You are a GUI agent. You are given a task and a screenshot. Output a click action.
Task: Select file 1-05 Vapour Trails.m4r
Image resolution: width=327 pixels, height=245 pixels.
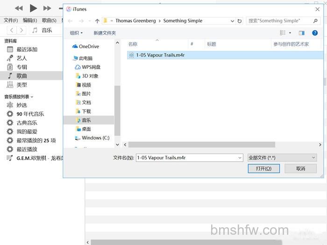coord(225,55)
